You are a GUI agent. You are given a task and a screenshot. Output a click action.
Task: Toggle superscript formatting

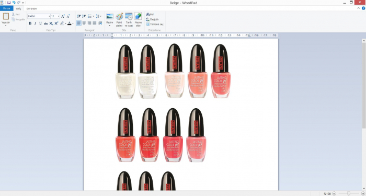[x=56, y=24]
